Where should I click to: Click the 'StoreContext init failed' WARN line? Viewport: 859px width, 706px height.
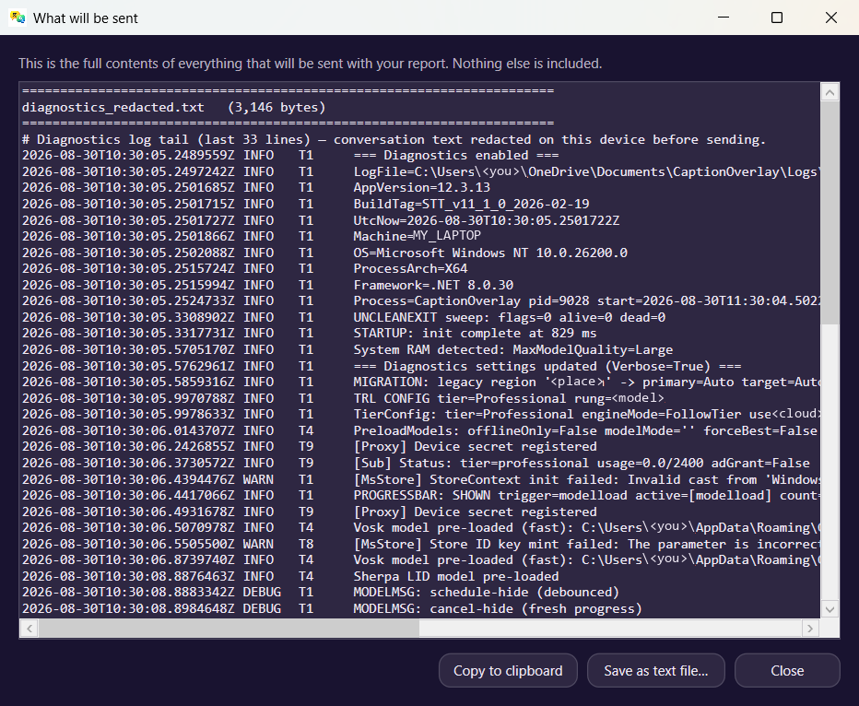pyautogui.click(x=420, y=480)
